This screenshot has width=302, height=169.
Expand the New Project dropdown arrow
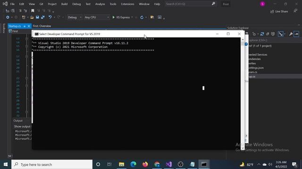click(x=28, y=17)
